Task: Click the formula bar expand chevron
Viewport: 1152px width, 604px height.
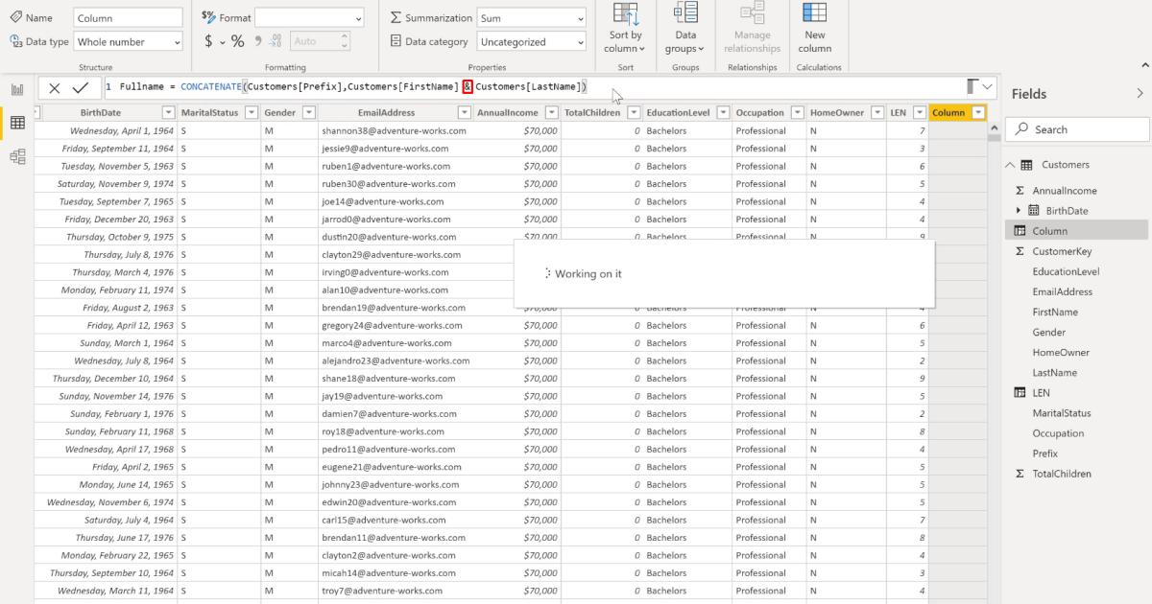Action: click(x=989, y=86)
